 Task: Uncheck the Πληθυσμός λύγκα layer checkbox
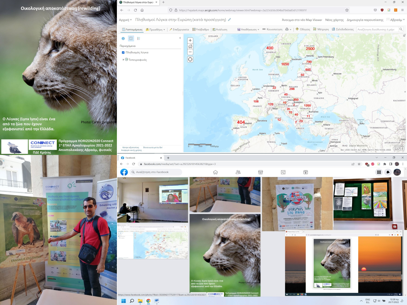click(x=123, y=52)
